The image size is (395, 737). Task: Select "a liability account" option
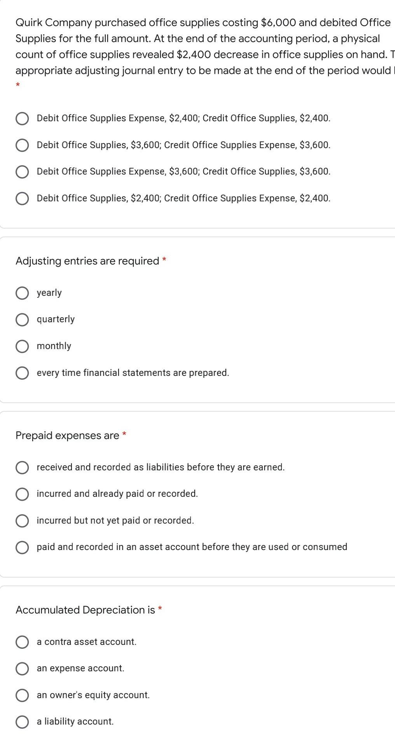click(x=22, y=721)
